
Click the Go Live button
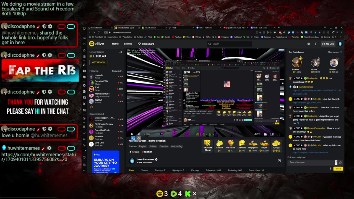click(x=328, y=44)
